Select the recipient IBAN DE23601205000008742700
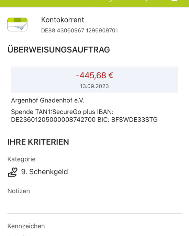Viewport: 189px width, 236px height. pos(53,120)
